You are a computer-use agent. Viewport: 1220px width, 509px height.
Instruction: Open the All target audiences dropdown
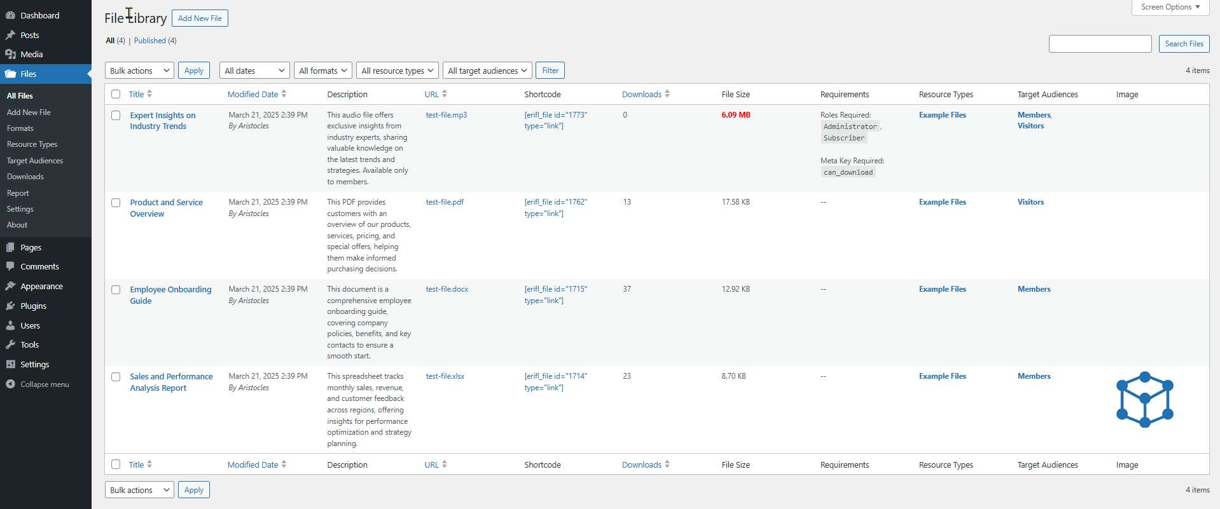click(487, 71)
